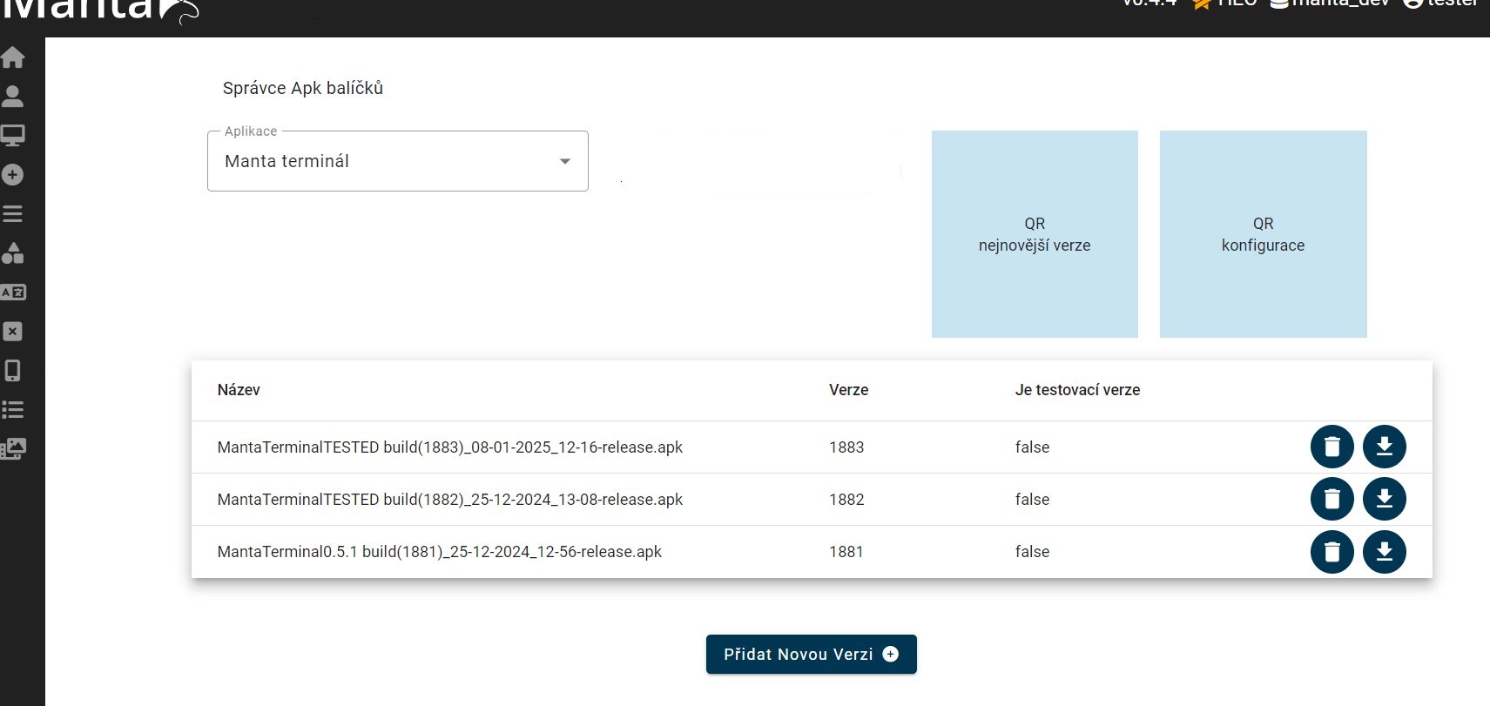Screen dimensions: 1490x706
Task: Open the Aplikace dropdown
Action: (397, 161)
